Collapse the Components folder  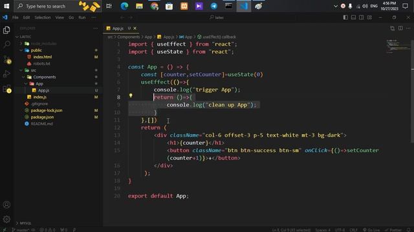click(23, 77)
